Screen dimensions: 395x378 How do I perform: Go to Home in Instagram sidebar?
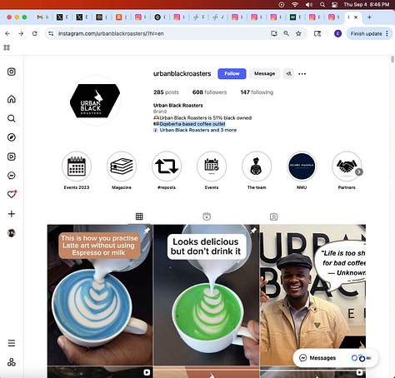[12, 99]
